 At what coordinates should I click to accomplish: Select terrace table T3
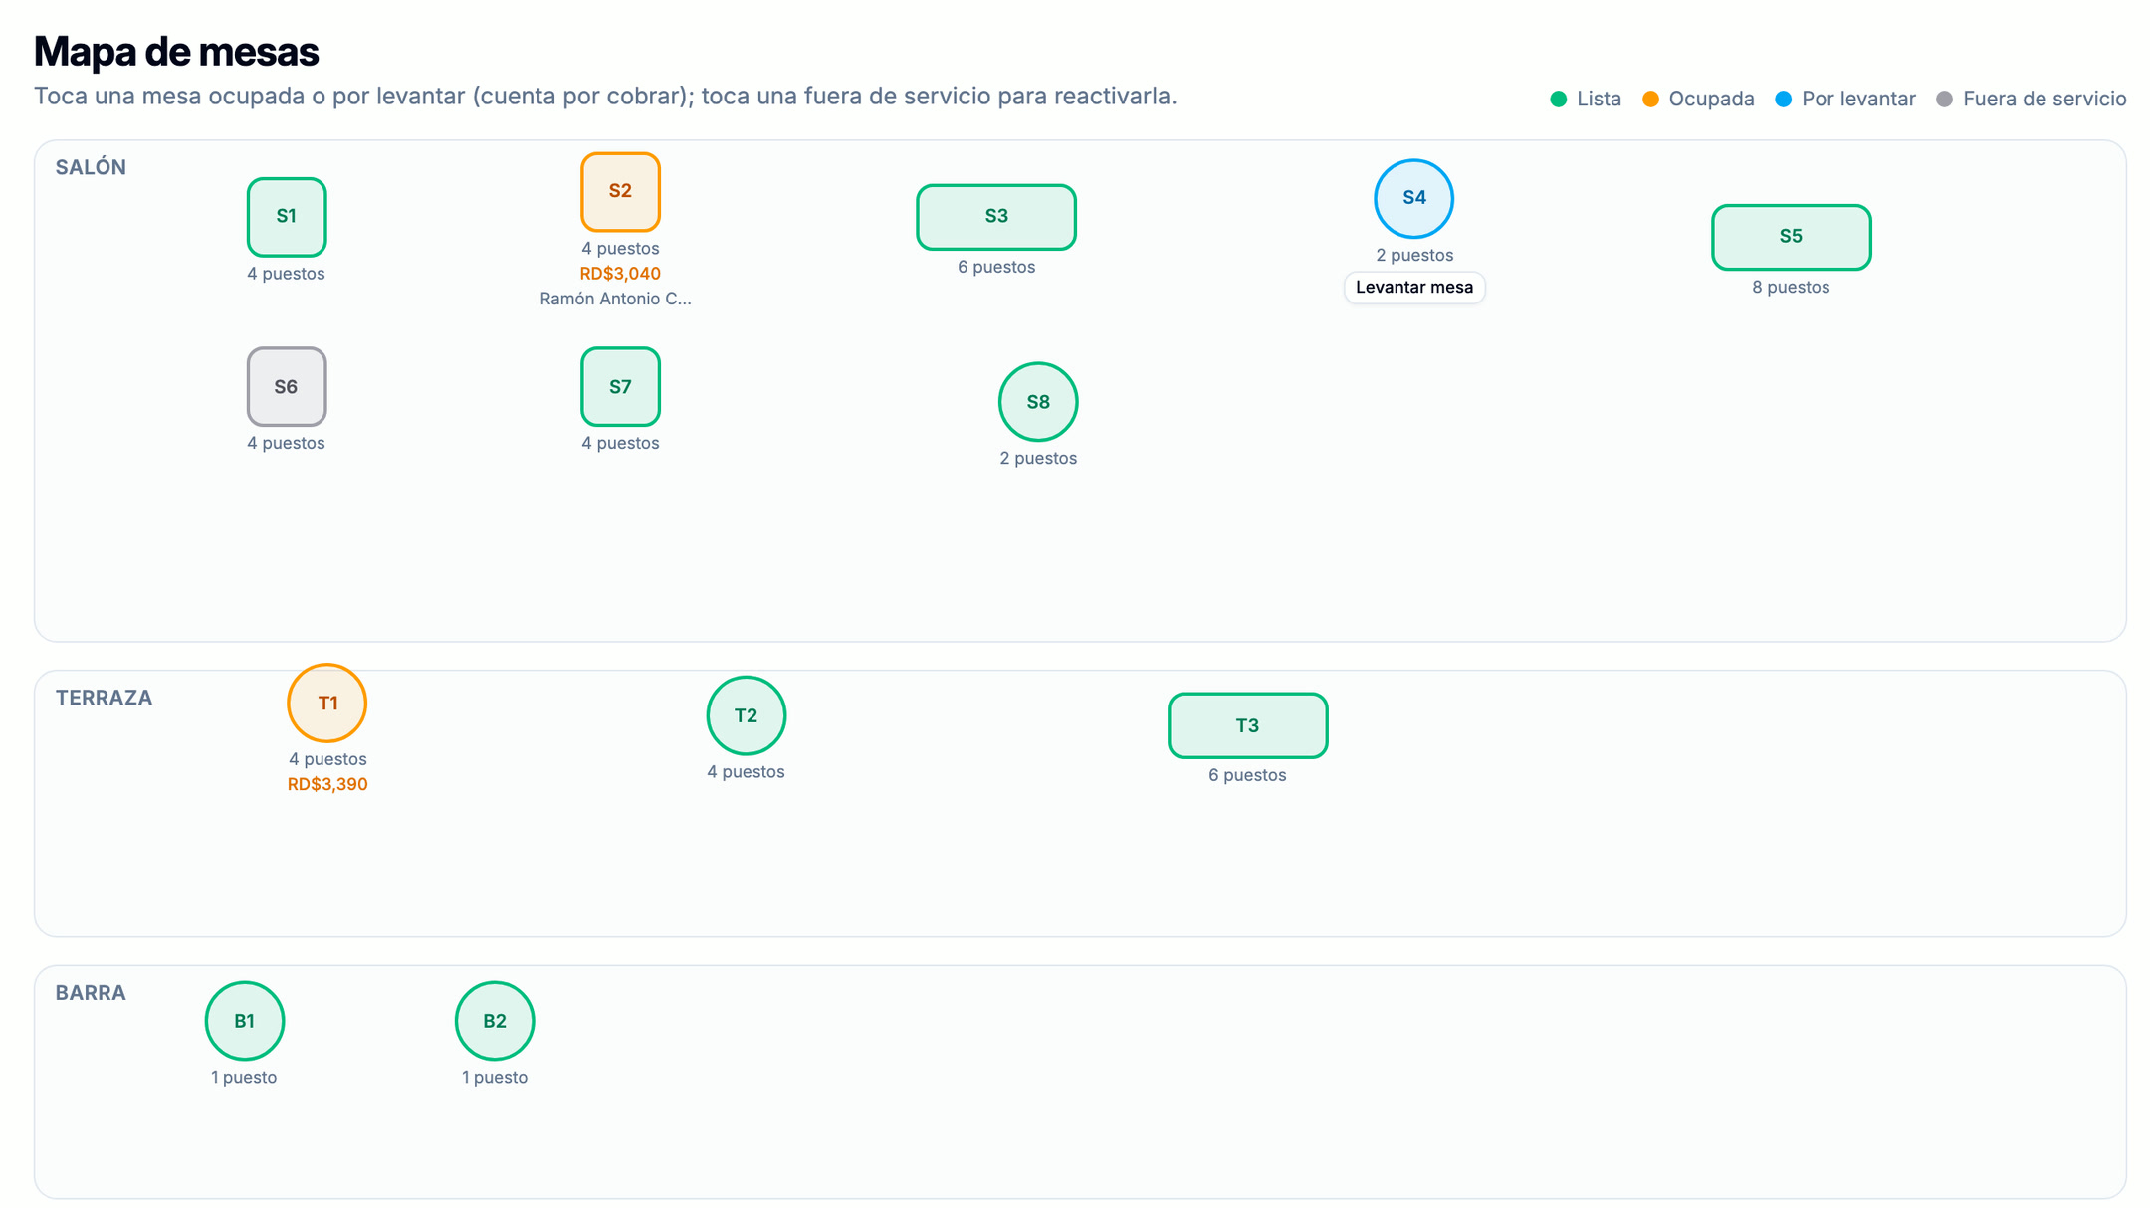[1247, 725]
